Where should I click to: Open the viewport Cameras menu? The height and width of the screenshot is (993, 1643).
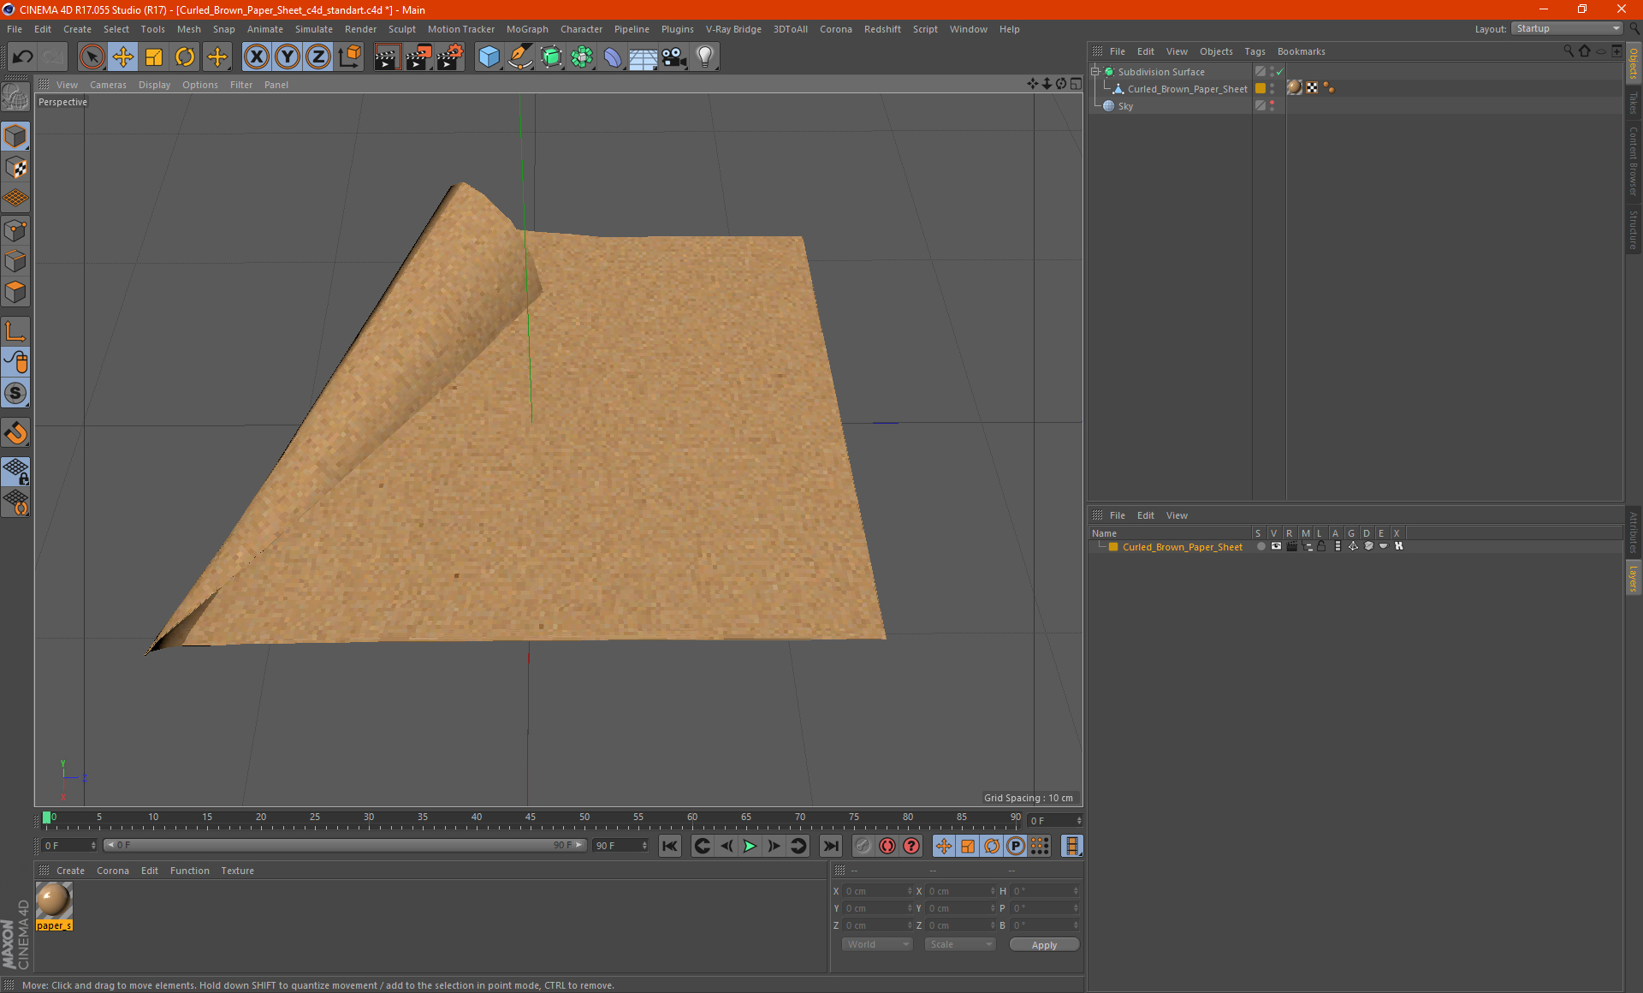pyautogui.click(x=108, y=85)
